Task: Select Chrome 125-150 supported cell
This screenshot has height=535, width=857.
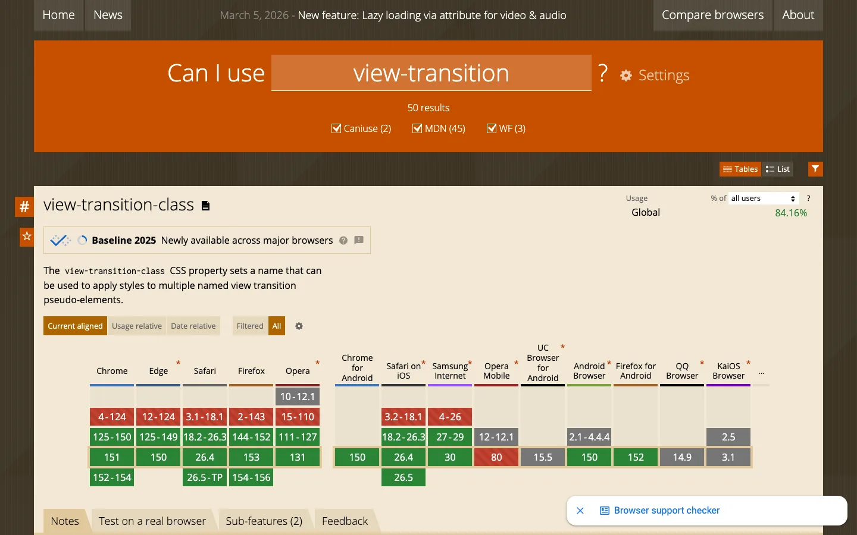Action: click(112, 437)
